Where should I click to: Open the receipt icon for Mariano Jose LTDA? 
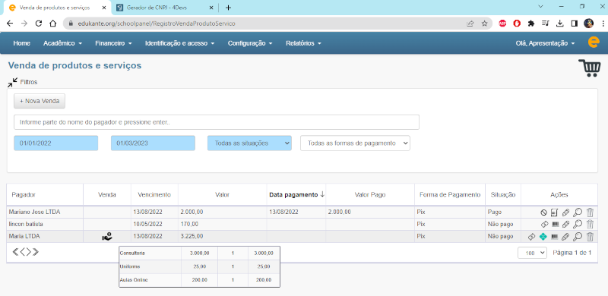(x=555, y=213)
